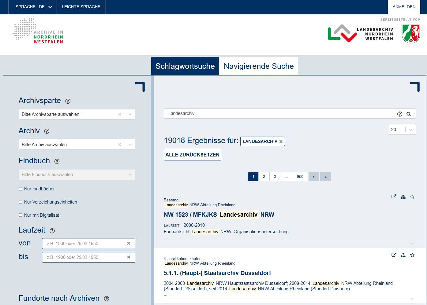Show NW 1523 result in hierarchy tree
Screen dimensions: 427x305
tap(403, 197)
